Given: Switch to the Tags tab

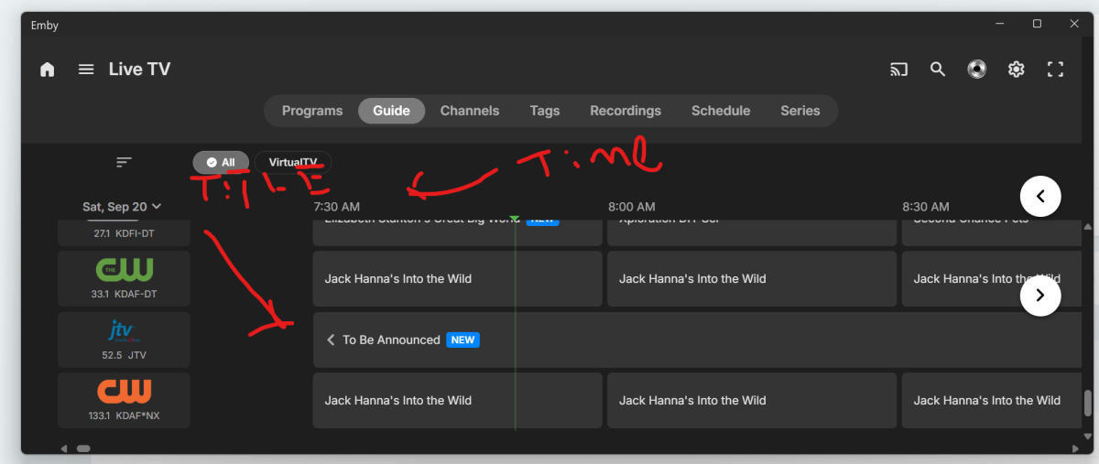Looking at the screenshot, I should (544, 111).
